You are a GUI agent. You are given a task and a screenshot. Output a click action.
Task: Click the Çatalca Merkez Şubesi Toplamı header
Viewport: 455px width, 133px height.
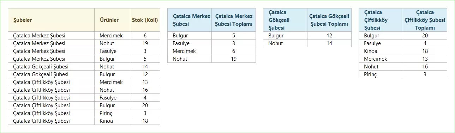pos(234,20)
